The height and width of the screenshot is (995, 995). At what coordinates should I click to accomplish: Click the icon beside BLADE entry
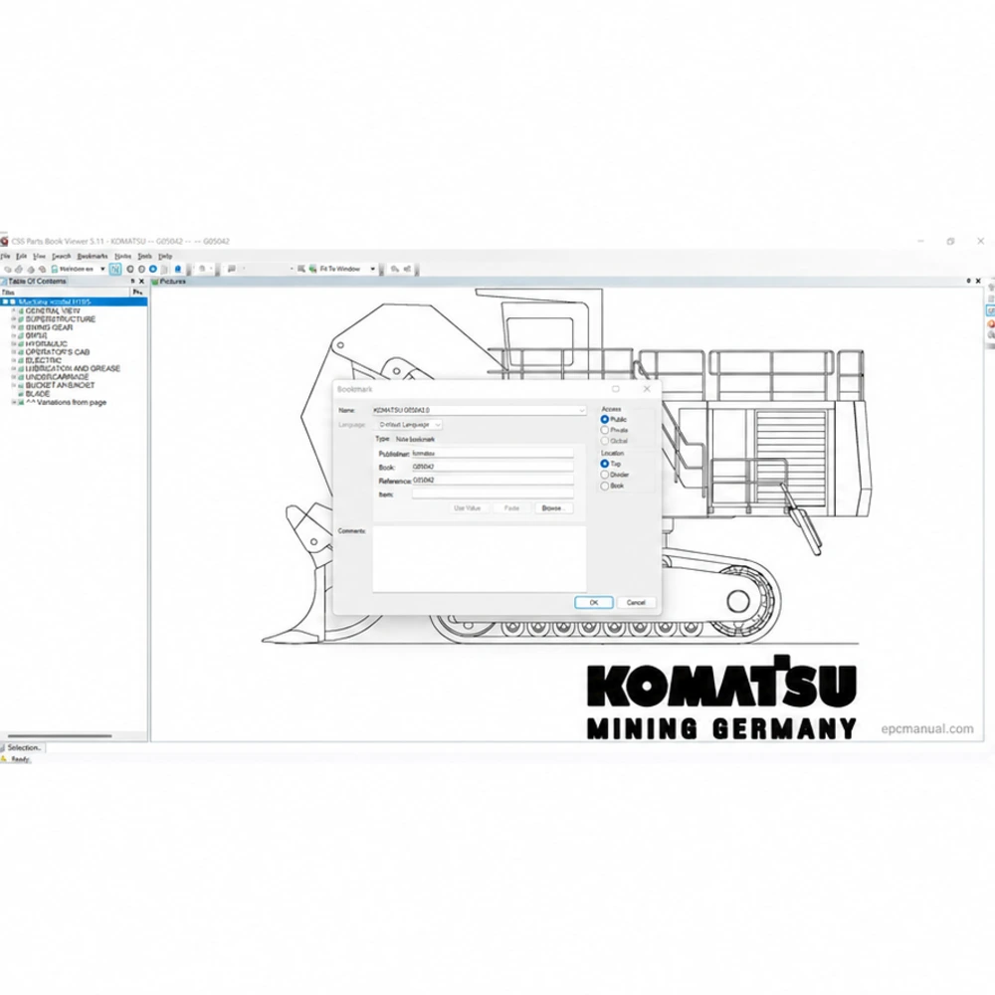click(21, 393)
